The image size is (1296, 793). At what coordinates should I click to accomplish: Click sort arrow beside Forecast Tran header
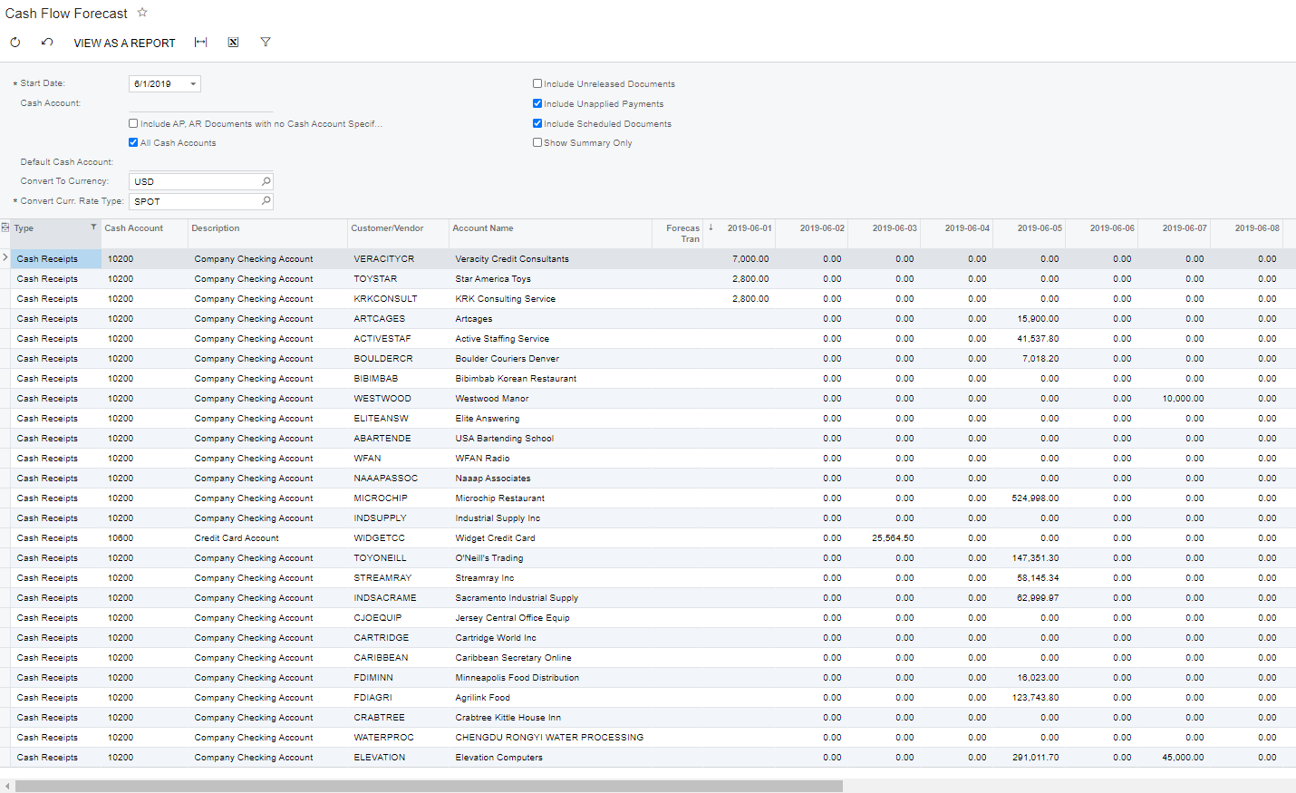(711, 227)
